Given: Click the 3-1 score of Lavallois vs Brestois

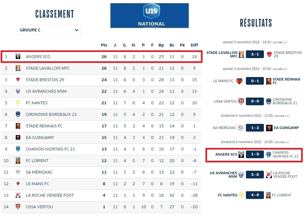Looking at the screenshot, I should coord(255,54).
